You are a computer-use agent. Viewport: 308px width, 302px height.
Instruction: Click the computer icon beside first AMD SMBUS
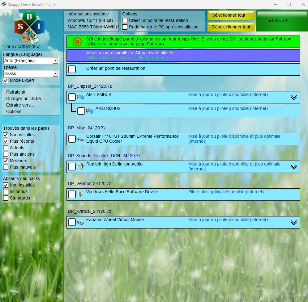(80, 97)
